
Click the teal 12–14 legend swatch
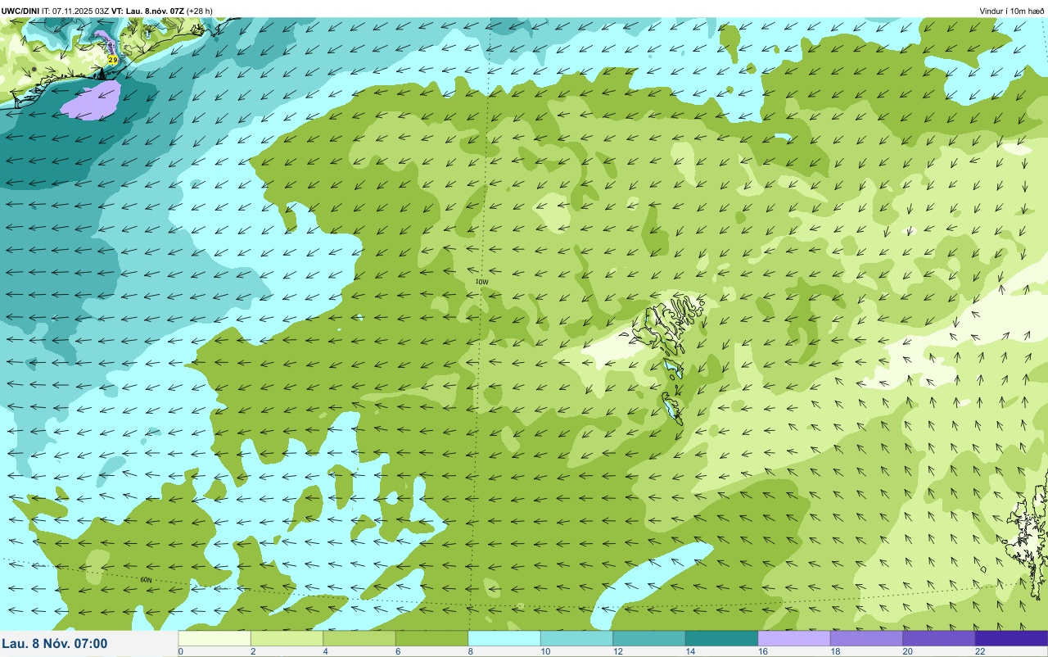click(x=649, y=638)
